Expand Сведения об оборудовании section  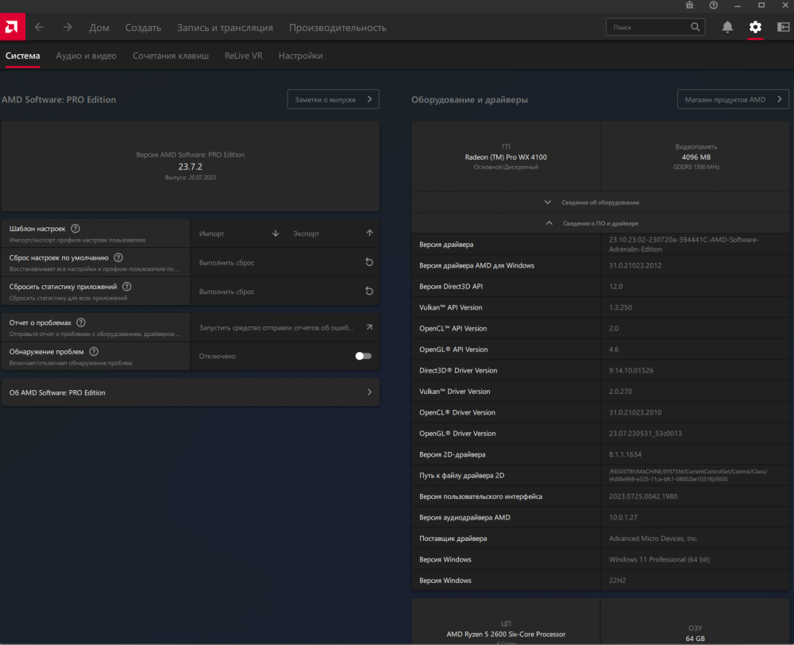600,203
